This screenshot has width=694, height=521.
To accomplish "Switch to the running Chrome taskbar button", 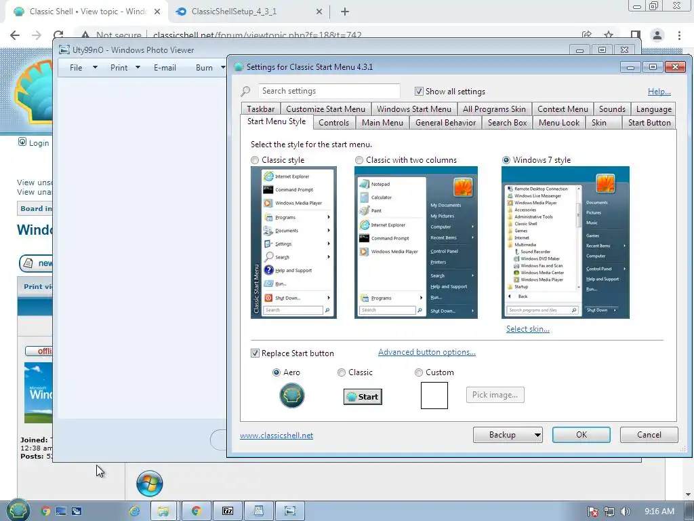I will click(x=196, y=511).
